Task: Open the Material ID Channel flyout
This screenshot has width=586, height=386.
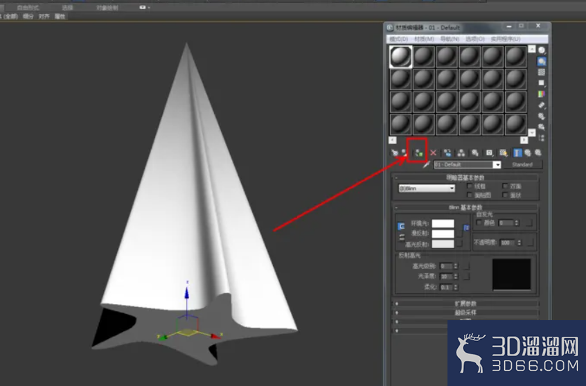Action: (x=489, y=152)
